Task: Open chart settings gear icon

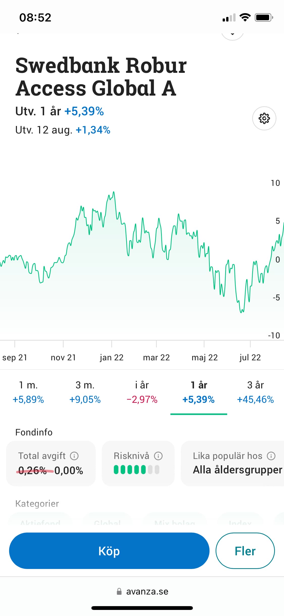Action: tap(264, 118)
